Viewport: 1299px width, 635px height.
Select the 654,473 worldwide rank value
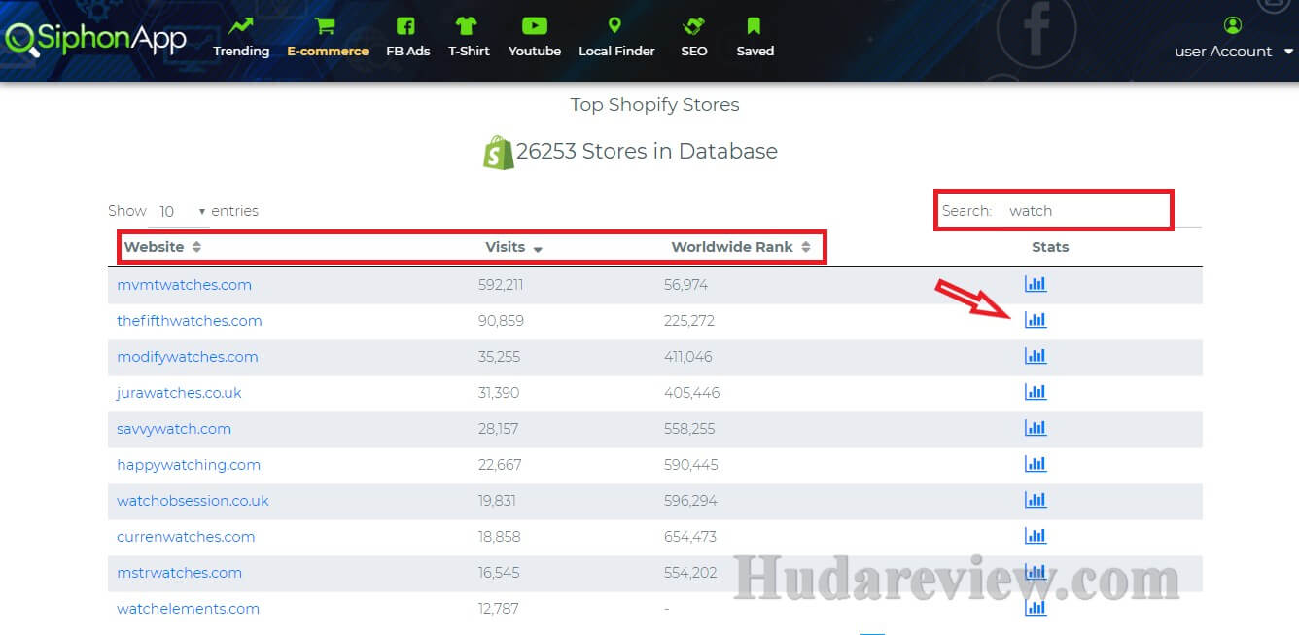[690, 537]
